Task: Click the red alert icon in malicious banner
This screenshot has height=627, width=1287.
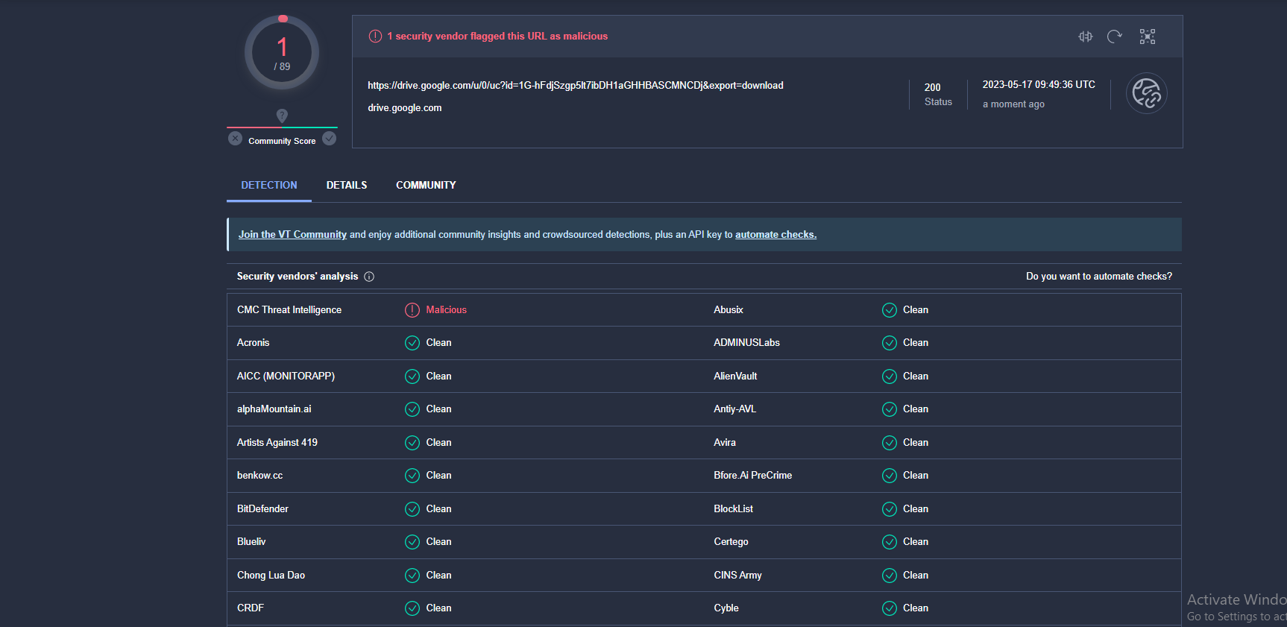Action: pyautogui.click(x=375, y=36)
